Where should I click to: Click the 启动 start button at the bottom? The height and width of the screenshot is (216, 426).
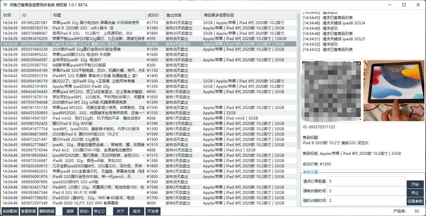click(x=85, y=211)
